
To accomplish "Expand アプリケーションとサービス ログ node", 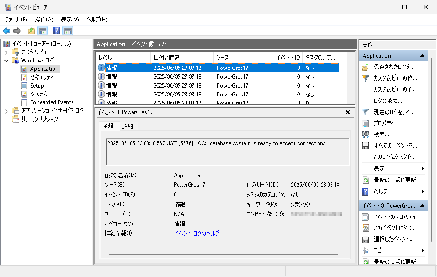I will point(7,111).
